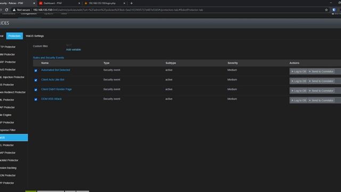This screenshot has width=341, height=192.
Task: Uncheck Client Acts Like Bot rule
Action: coord(36,80)
